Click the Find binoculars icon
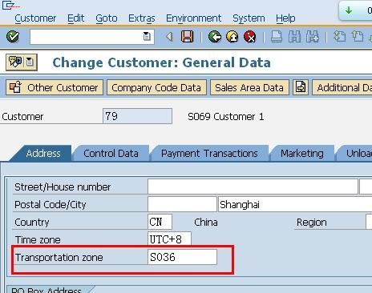Image resolution: width=372 pixels, height=293 pixels. tap(294, 37)
